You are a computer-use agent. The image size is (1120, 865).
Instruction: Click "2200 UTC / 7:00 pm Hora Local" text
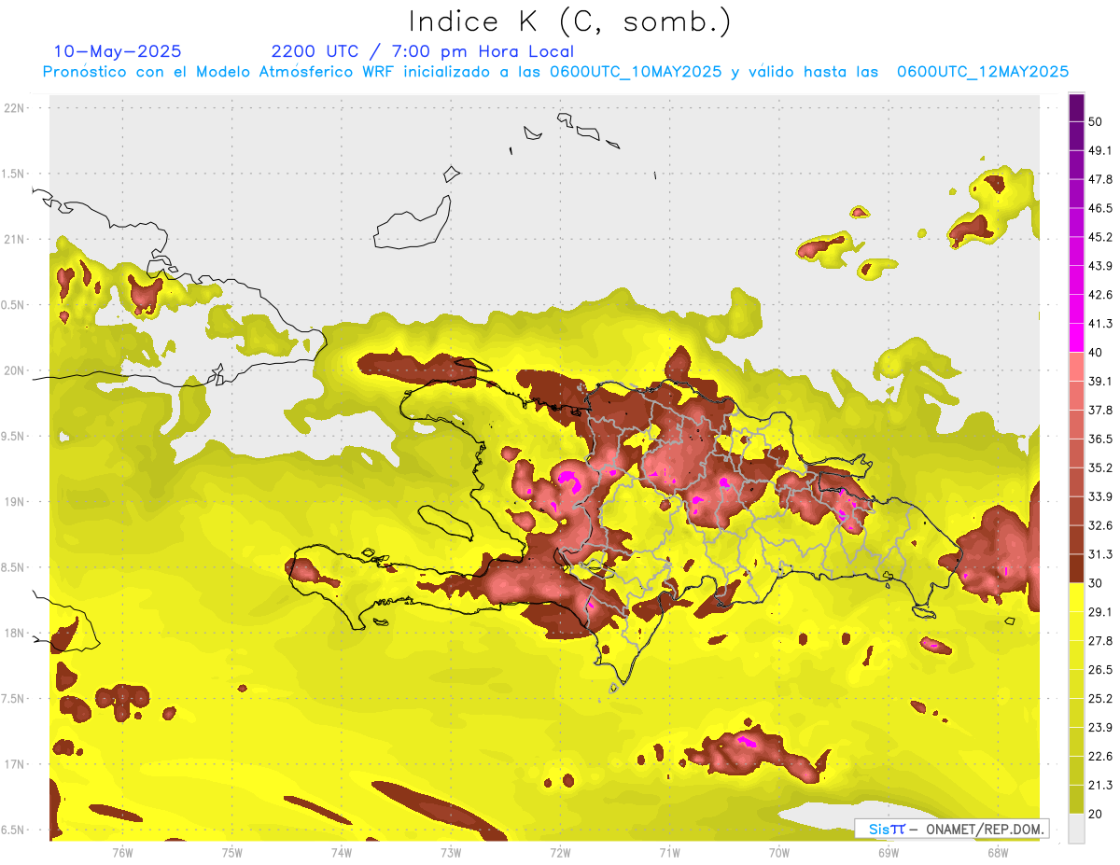(x=423, y=51)
